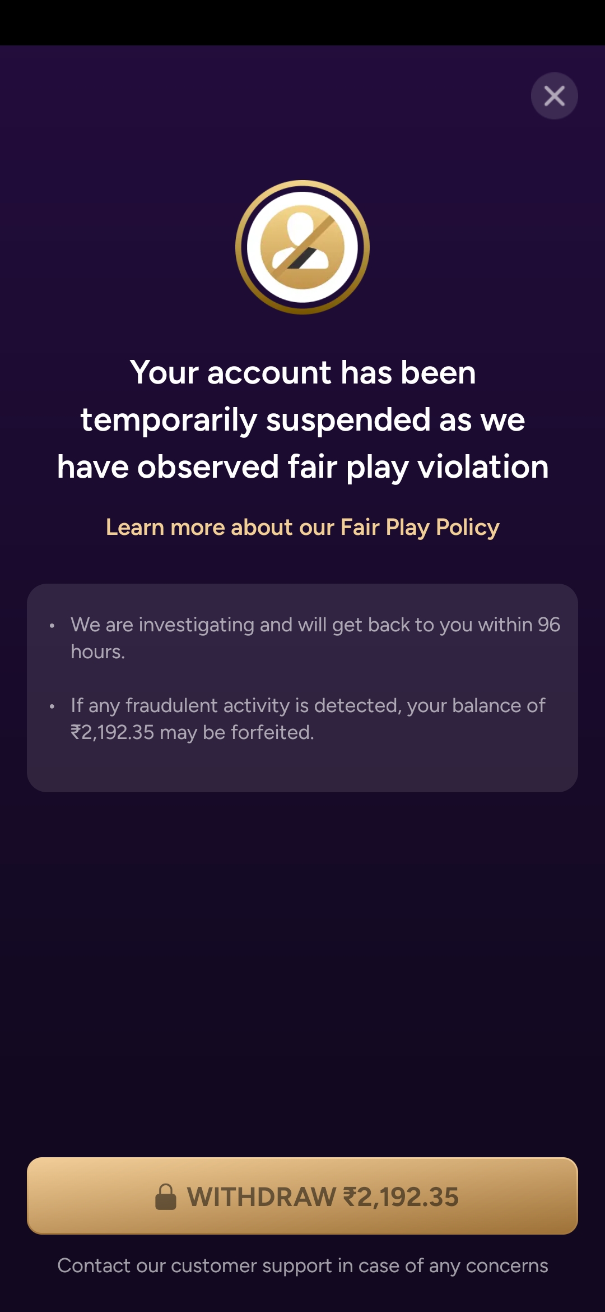Tap the black status bar at the top
The width and height of the screenshot is (605, 1312).
[302, 22]
